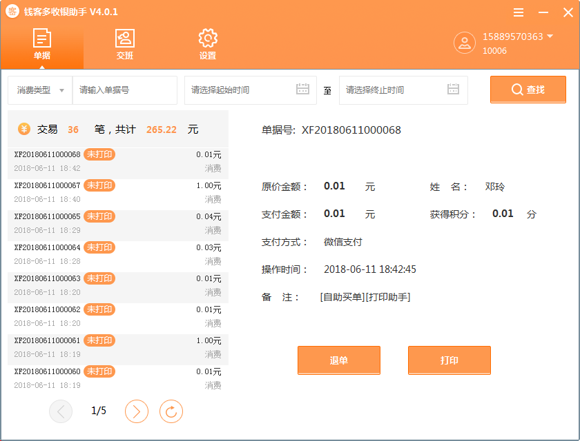The height and width of the screenshot is (441, 580).
Task: Click the total amount 265.22
Action: [x=162, y=130]
